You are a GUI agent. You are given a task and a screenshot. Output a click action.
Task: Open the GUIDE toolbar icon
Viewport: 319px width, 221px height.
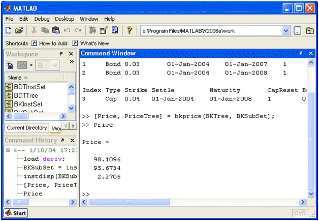[104, 30]
